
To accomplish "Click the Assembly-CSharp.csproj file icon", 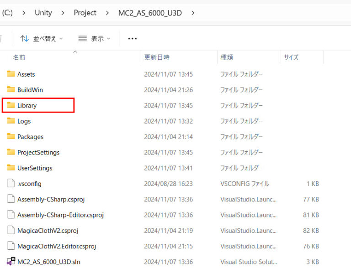I will pyautogui.click(x=11, y=199).
